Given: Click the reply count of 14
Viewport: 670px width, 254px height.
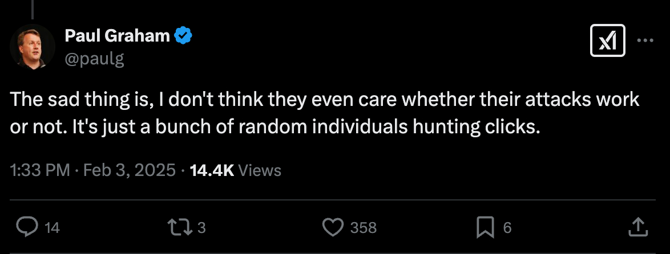Looking at the screenshot, I should (x=52, y=228).
